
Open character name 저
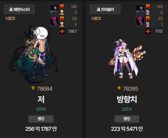coord(41,100)
